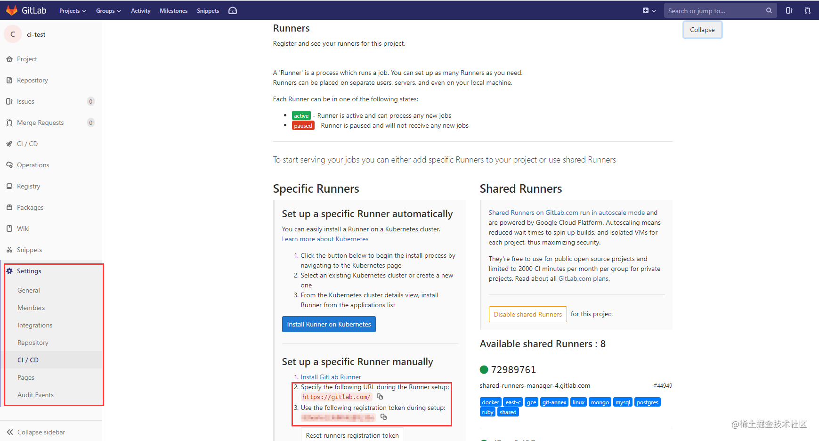
Task: Click the Project home icon in sidebar
Action: [x=9, y=59]
